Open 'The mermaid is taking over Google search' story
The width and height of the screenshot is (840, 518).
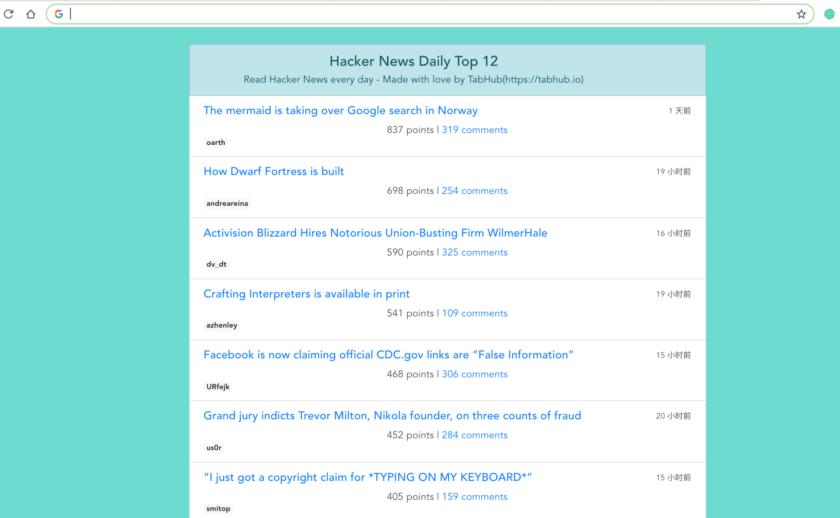[x=340, y=111]
